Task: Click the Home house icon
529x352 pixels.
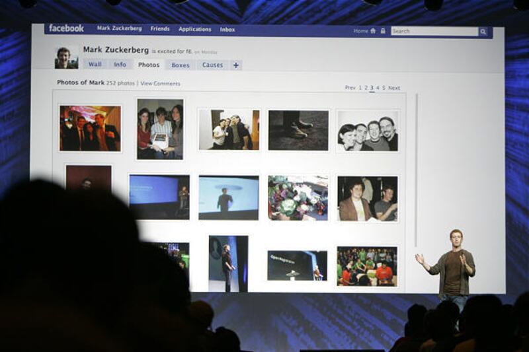Action: (x=373, y=30)
